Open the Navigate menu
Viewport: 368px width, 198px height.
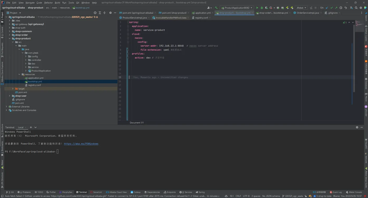click(x=30, y=3)
